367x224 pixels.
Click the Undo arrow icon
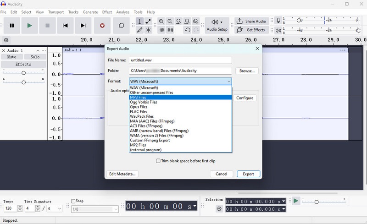click(x=187, y=30)
